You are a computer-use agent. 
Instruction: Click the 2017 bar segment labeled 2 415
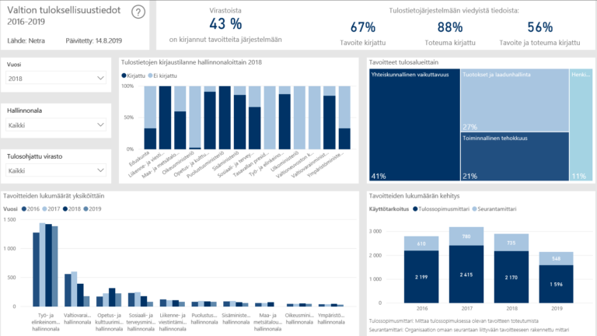[466, 276]
